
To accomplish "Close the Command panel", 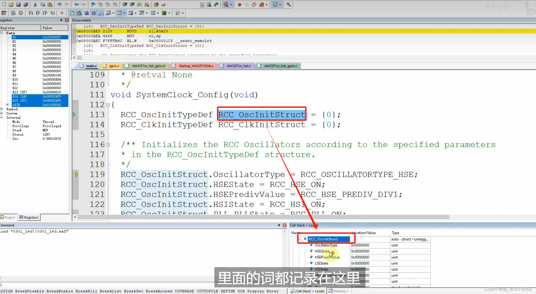I will pyautogui.click(x=284, y=225).
